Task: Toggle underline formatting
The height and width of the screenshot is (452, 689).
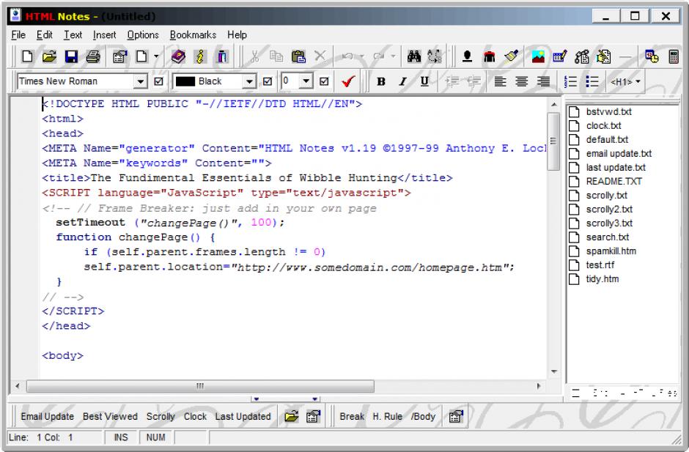Action: (x=424, y=81)
